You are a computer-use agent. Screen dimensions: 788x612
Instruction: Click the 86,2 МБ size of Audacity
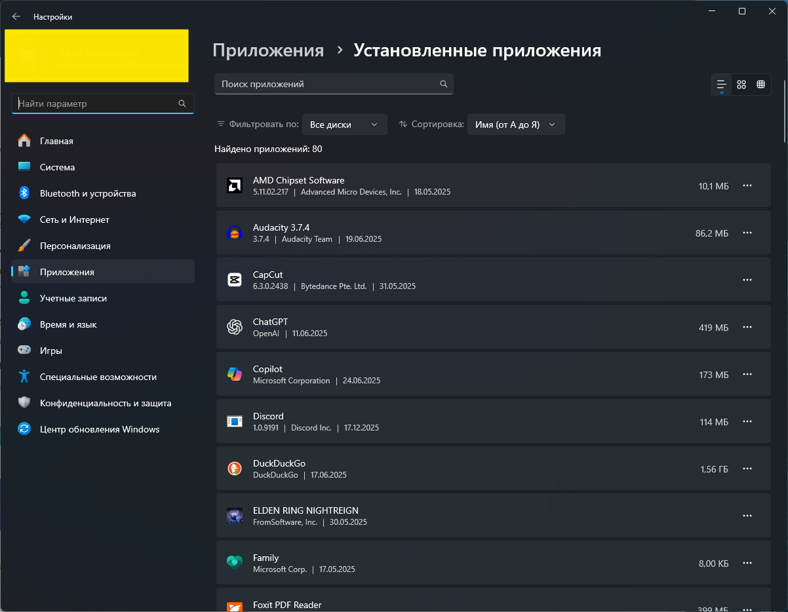tap(712, 233)
